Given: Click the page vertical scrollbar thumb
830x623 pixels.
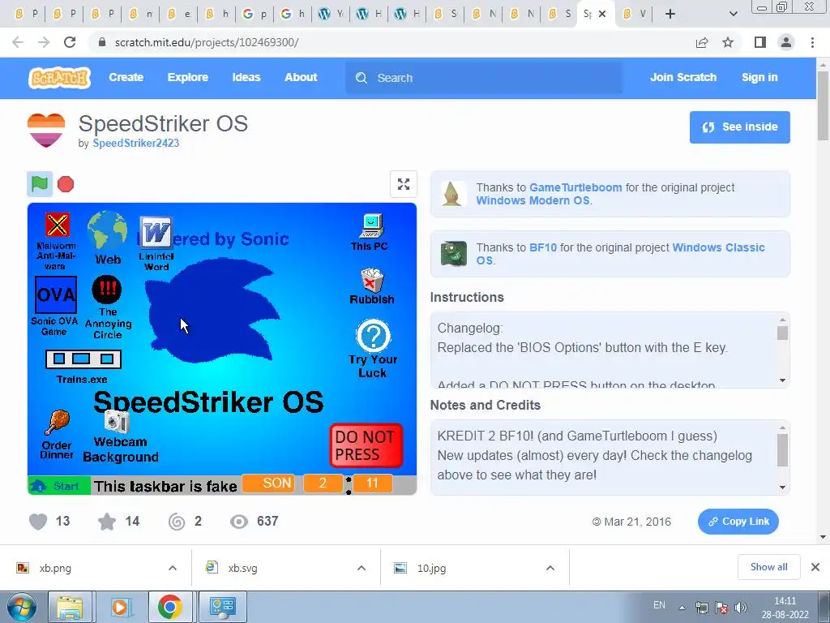Looking at the screenshot, I should point(823,105).
